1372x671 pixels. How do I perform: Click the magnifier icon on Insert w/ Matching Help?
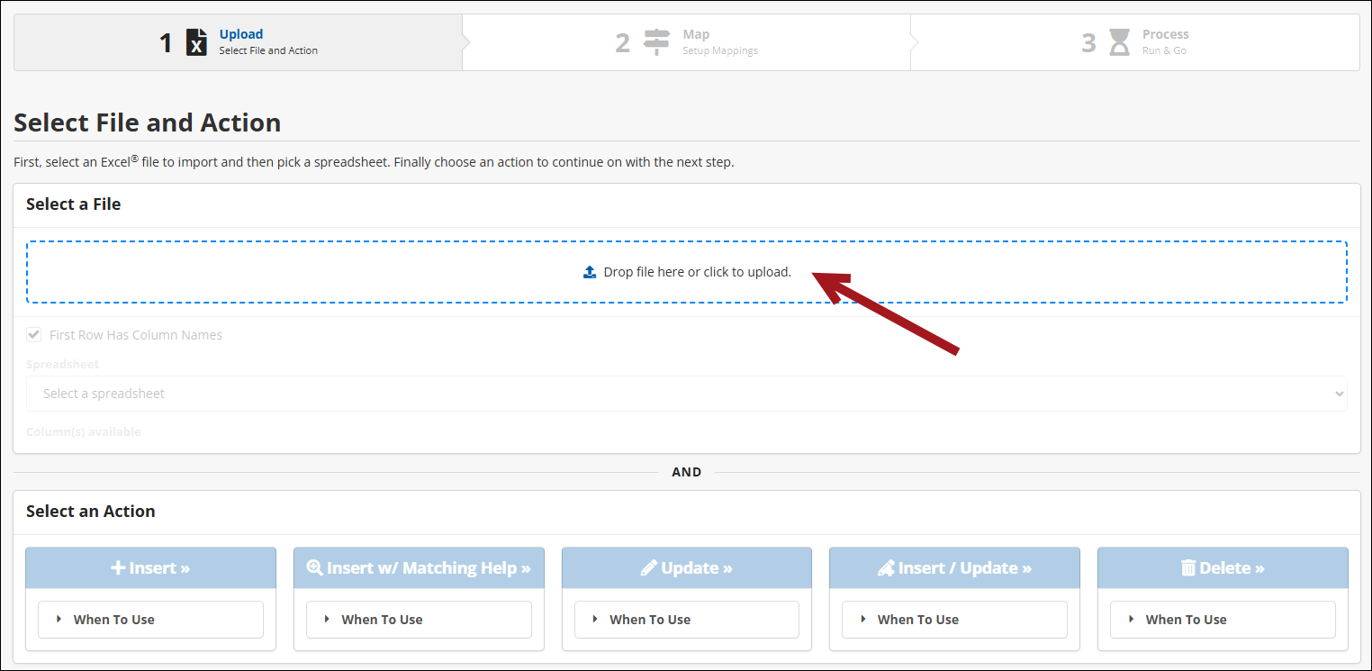click(314, 568)
